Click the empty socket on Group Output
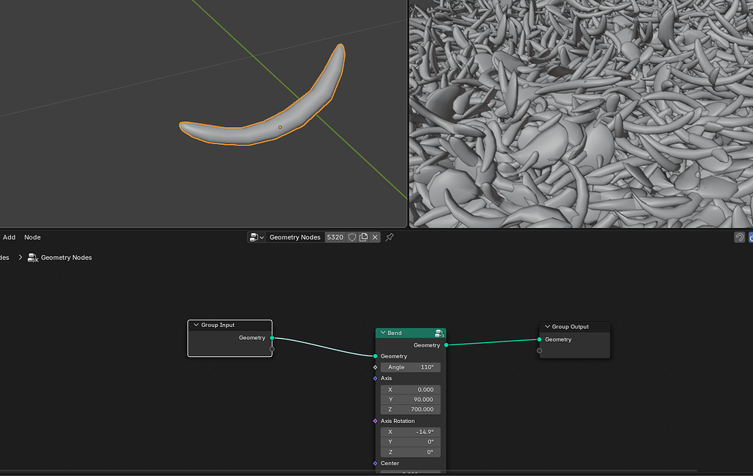Screen dimensions: 753x476 pos(539,350)
